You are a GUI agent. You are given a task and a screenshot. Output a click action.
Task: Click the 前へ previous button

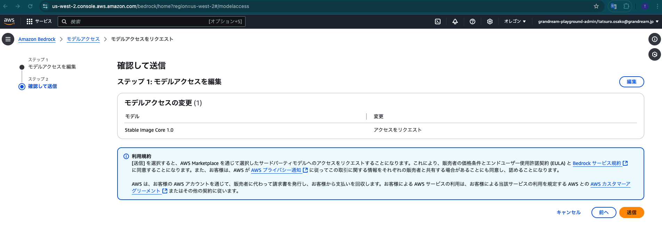coord(604,212)
